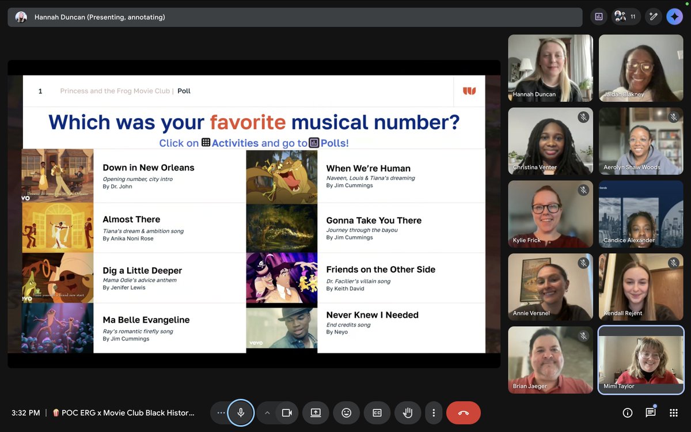Click the Never Knew I Needed thumbnail

[282, 328]
